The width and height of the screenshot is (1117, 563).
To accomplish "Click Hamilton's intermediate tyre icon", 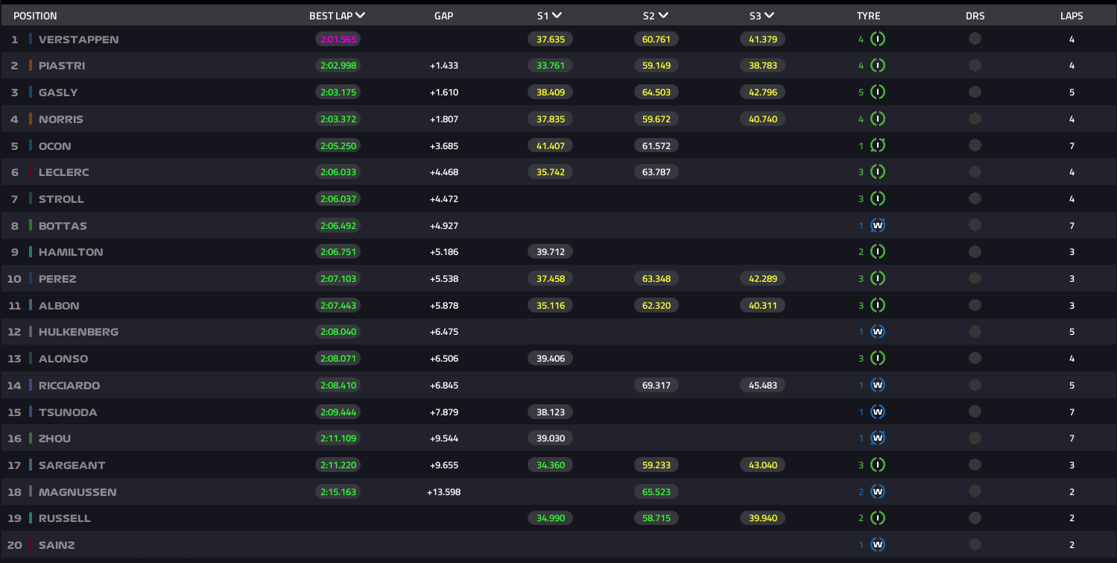I will coord(878,252).
